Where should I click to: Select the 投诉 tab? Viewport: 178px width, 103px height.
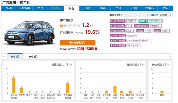click(x=71, y=8)
